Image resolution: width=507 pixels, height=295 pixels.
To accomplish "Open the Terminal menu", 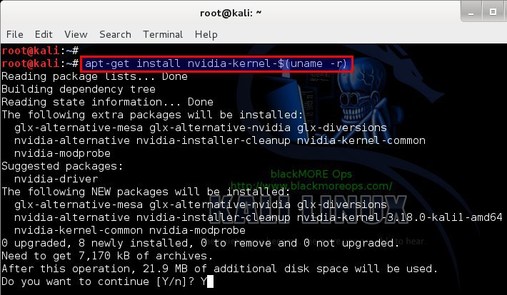I will (163, 34).
